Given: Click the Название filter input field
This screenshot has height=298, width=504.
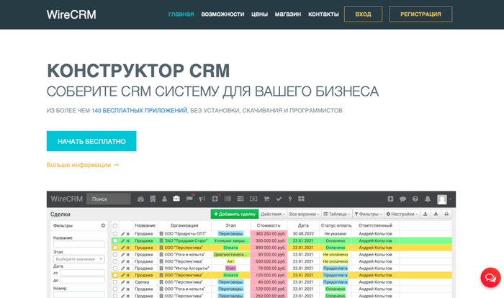Looking at the screenshot, I should (78, 244).
